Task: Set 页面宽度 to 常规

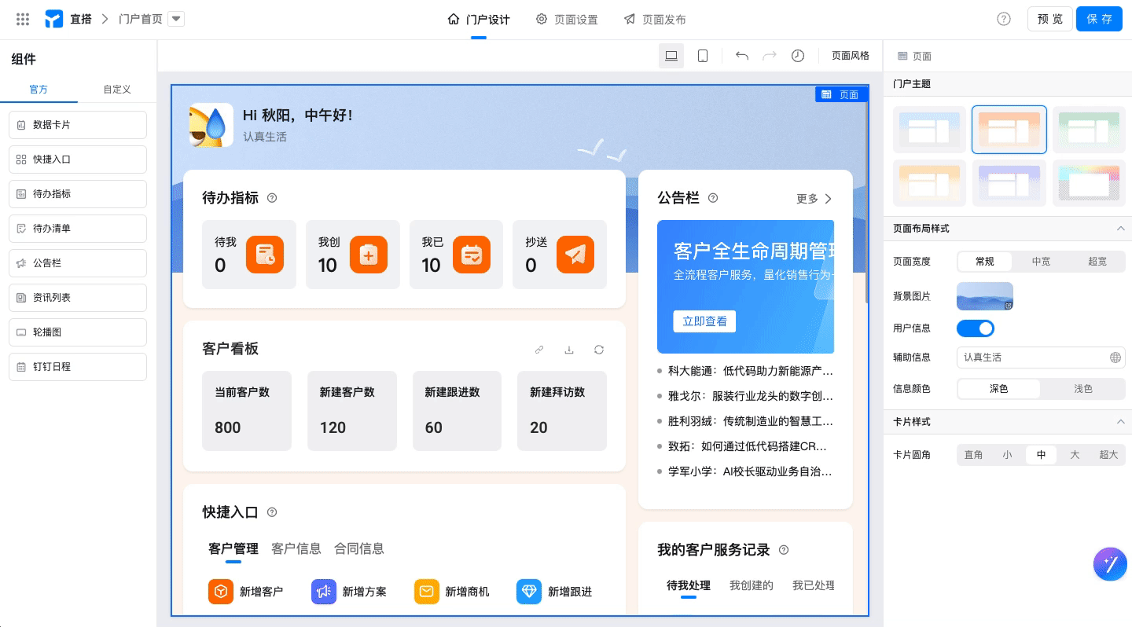Action: coord(985,262)
